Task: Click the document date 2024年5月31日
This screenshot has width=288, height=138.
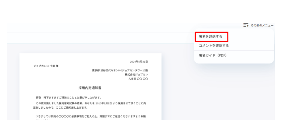Action: pos(139,62)
